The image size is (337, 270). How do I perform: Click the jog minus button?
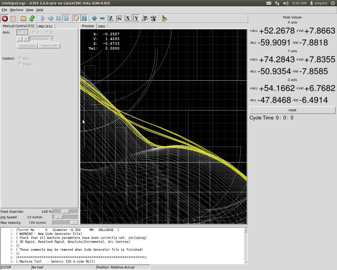(x=20, y=39)
